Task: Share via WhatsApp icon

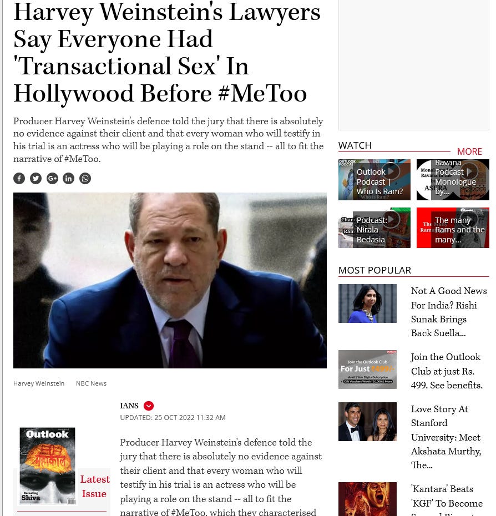Action: 85,178
